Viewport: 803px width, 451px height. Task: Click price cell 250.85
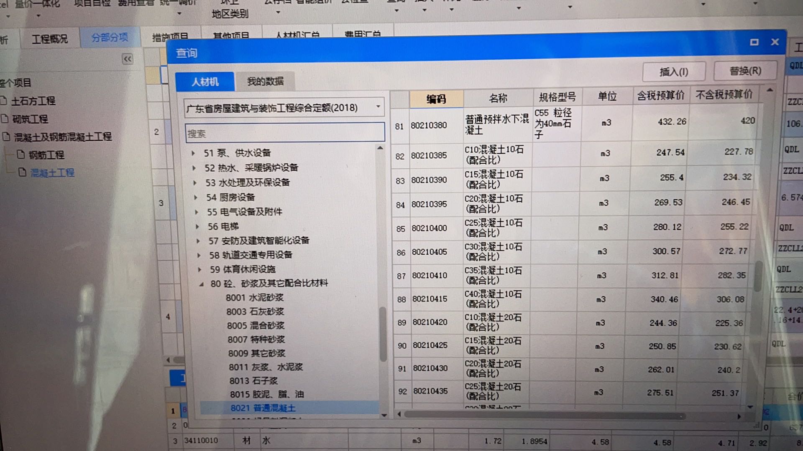coord(662,346)
